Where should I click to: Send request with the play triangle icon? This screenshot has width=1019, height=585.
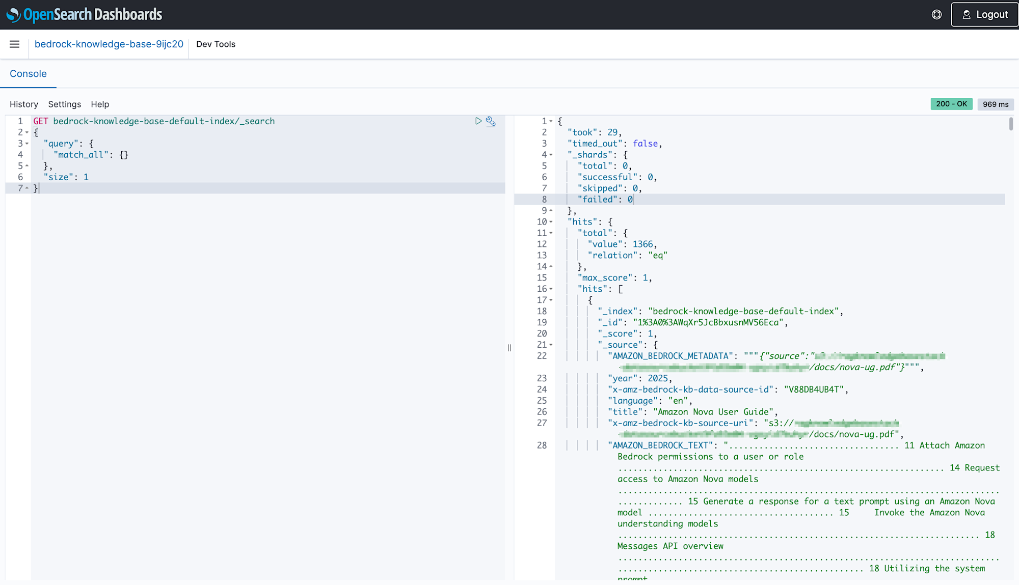click(478, 121)
